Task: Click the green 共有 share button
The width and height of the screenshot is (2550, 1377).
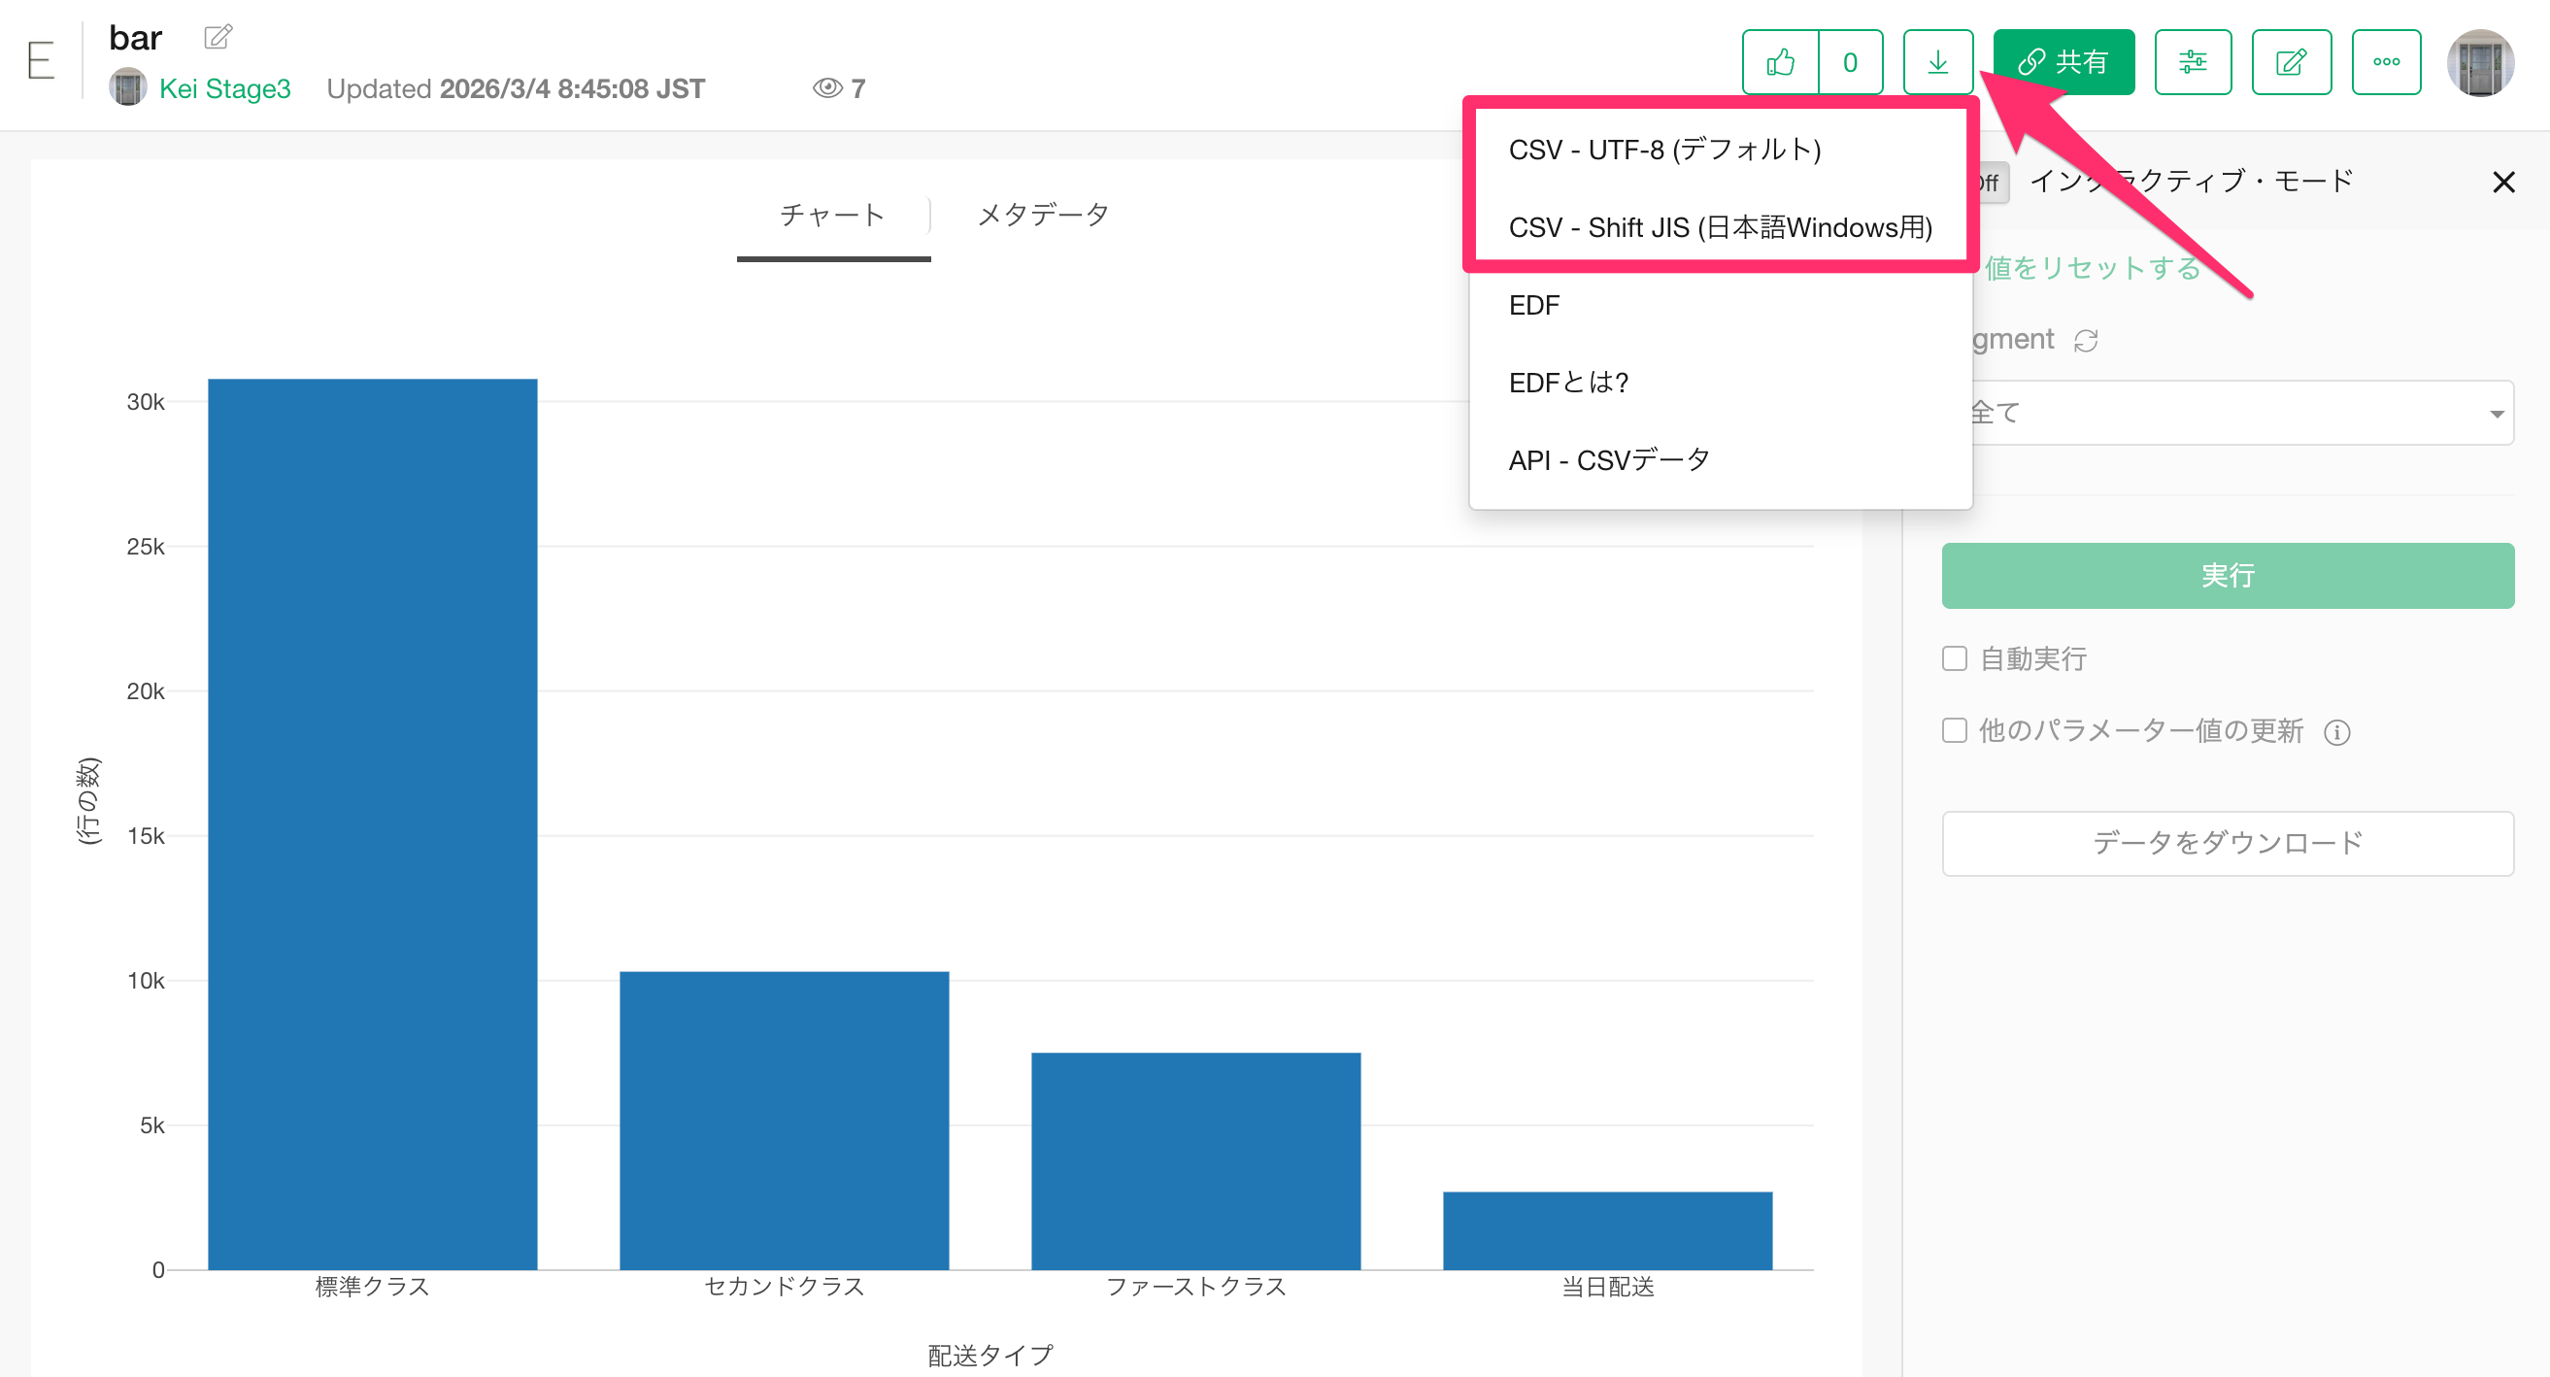Action: pyautogui.click(x=2063, y=62)
